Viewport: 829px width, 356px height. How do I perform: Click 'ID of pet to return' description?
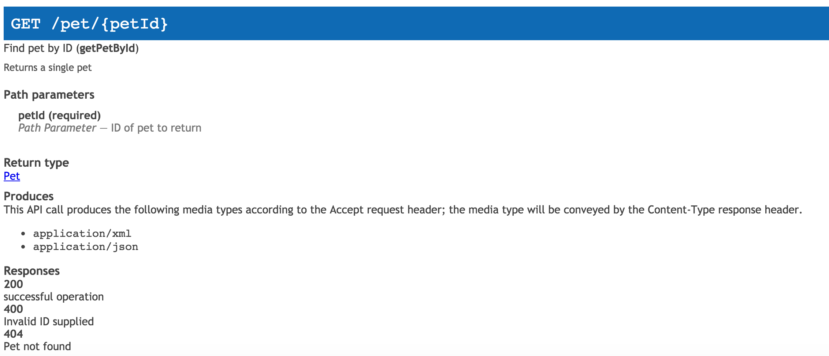(x=156, y=128)
